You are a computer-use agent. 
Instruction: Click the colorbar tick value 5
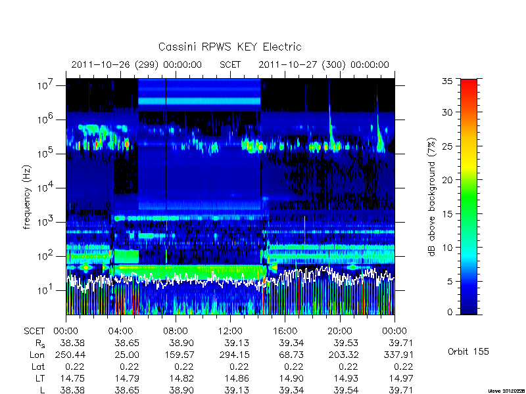click(450, 282)
